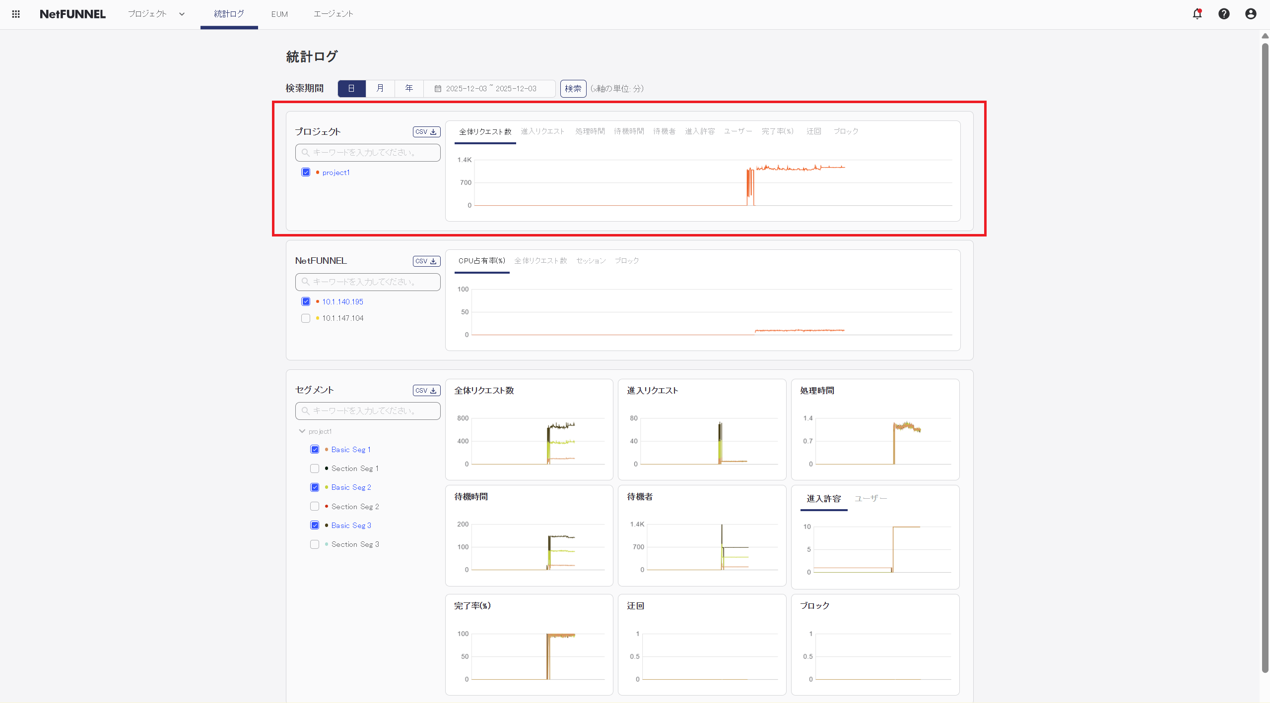1270x703 pixels.
Task: Switch to the EUM tab
Action: [279, 14]
